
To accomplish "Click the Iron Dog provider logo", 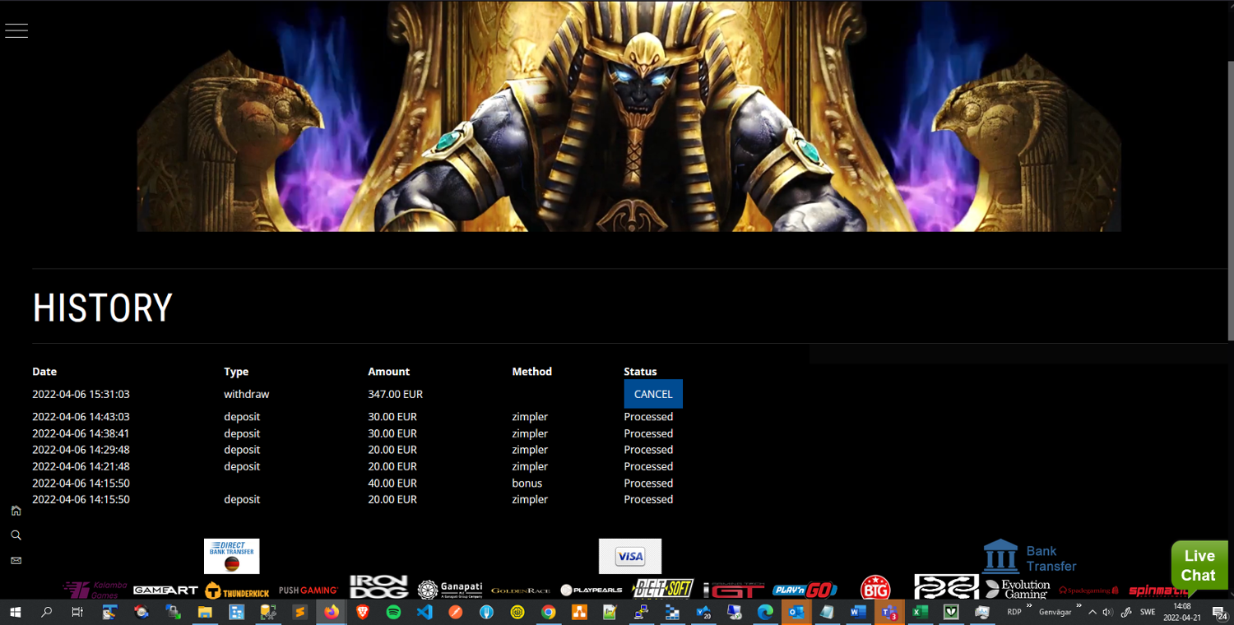I will click(378, 587).
